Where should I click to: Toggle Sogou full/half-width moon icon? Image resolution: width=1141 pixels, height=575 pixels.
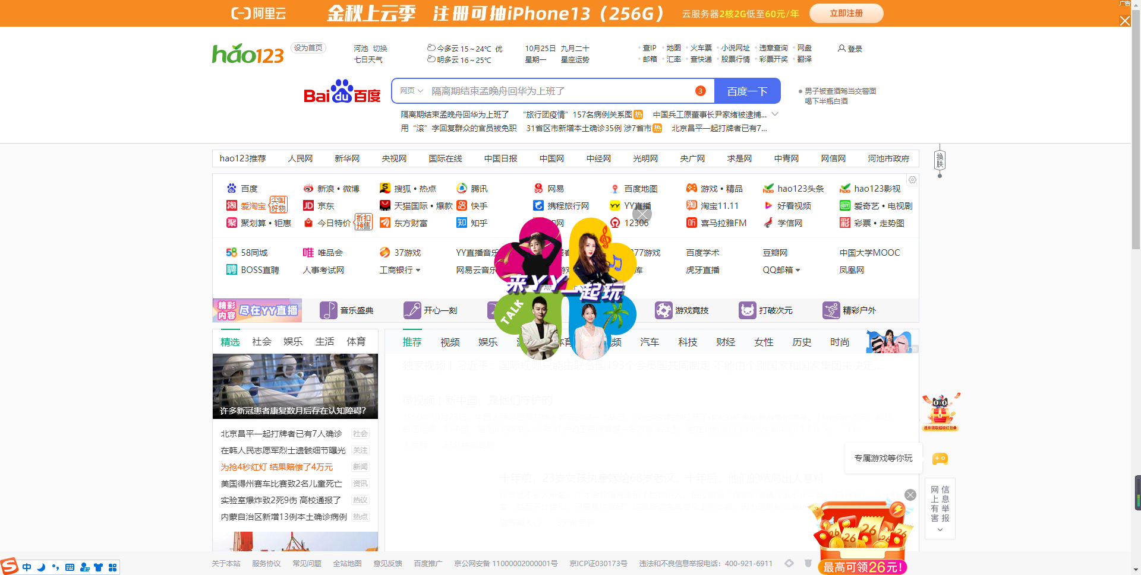[41, 567]
